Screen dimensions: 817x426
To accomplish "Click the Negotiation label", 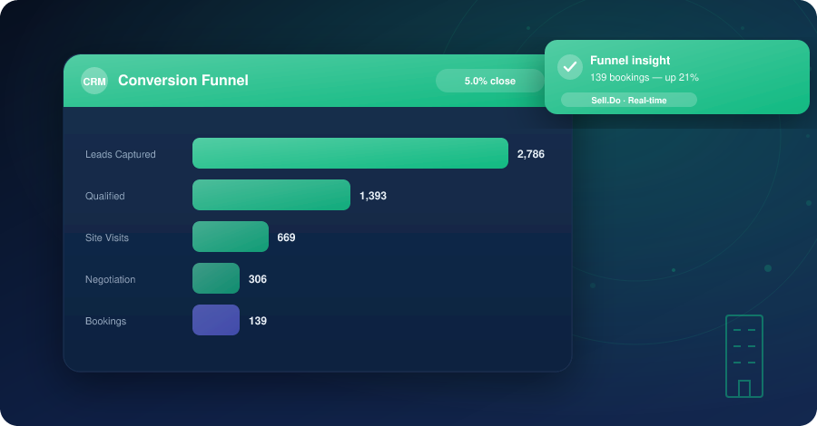I will tap(110, 279).
